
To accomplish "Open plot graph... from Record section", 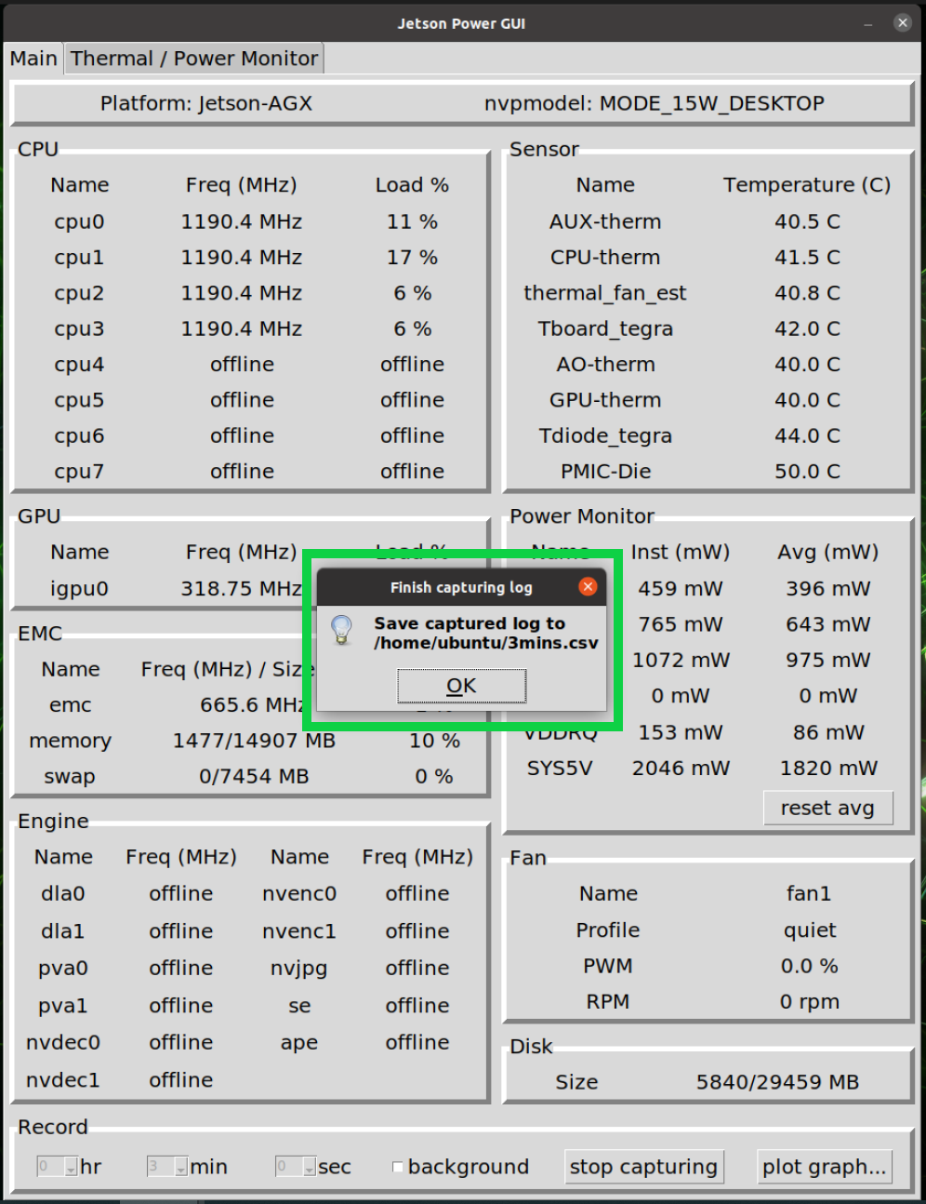I will click(x=824, y=1167).
